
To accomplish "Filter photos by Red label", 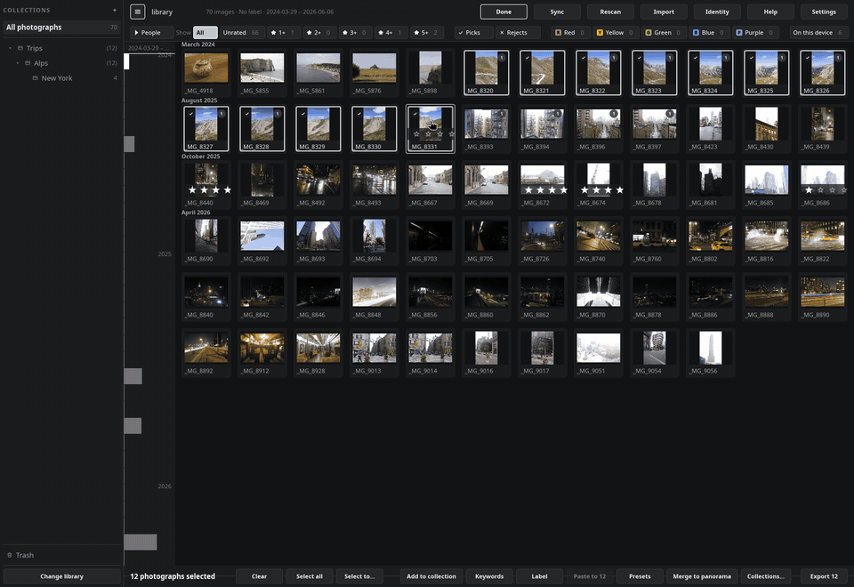I will coord(569,33).
